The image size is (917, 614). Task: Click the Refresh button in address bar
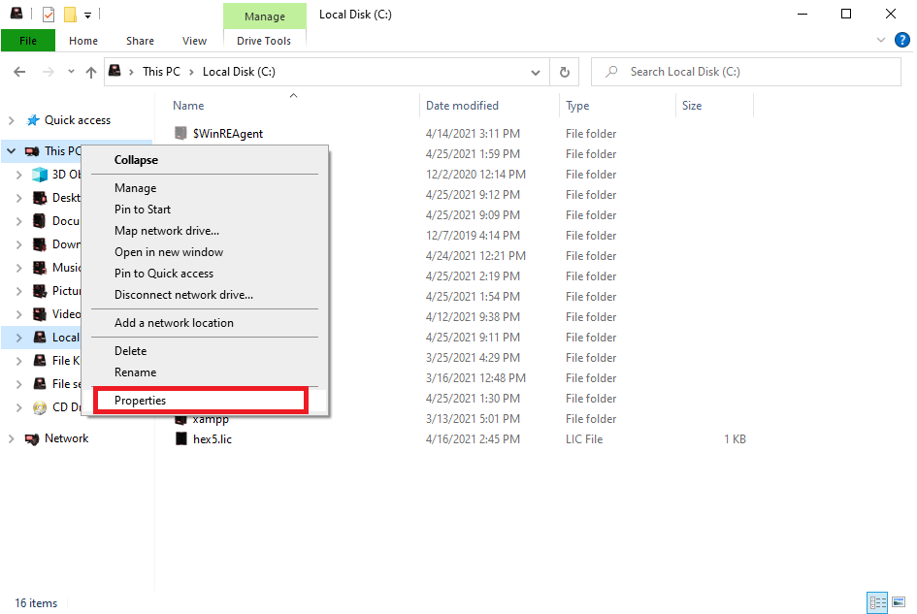point(564,72)
